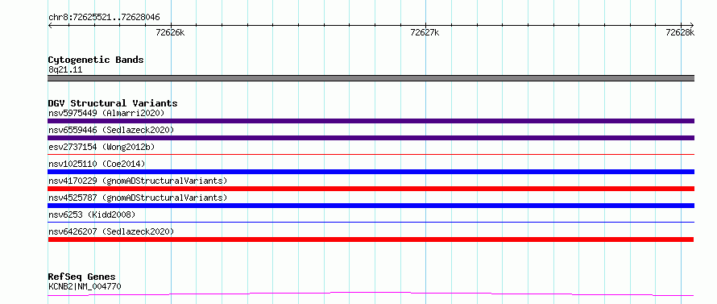Open variant esv2737154 (Wong2012b) label
717x304 pixels.
[102, 147]
